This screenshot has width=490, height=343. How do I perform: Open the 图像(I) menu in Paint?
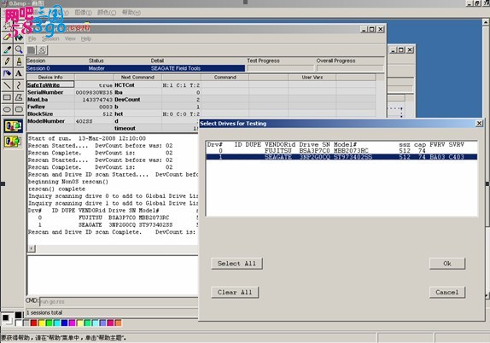point(83,13)
